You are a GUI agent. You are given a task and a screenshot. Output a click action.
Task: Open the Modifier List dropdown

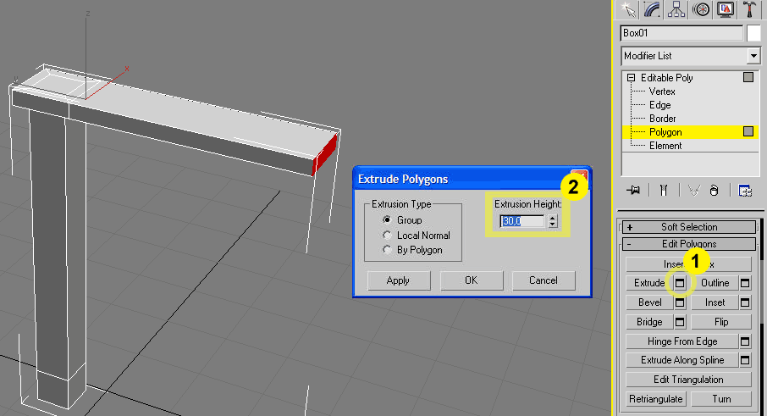753,56
